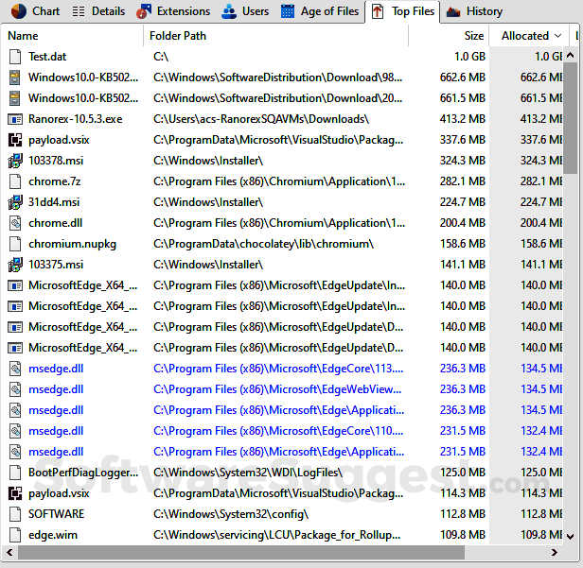This screenshot has width=583, height=568.
Task: Click the horizontal scrollbar left arrow
Action: click(x=10, y=552)
